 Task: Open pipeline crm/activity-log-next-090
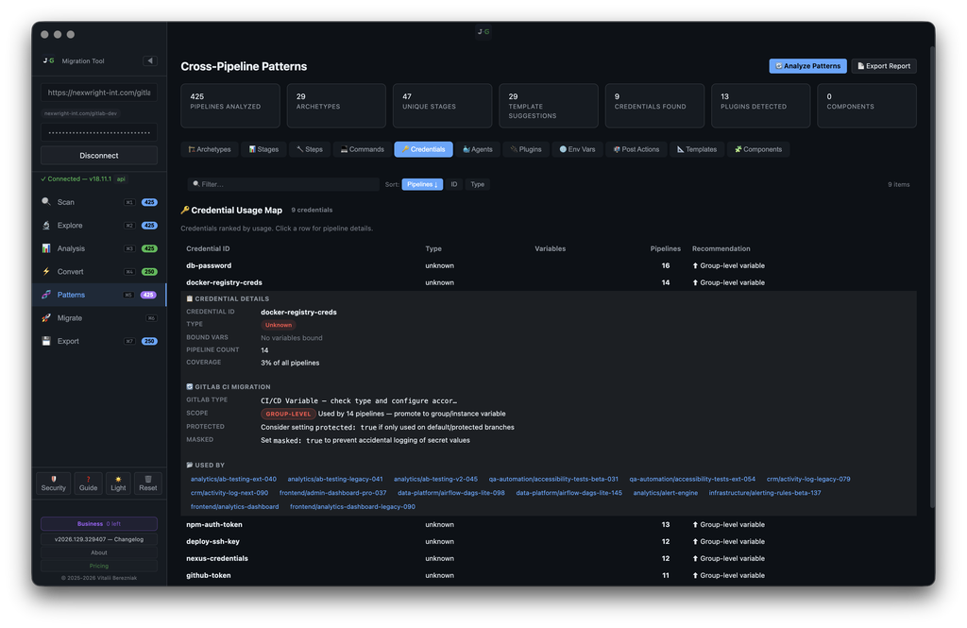click(x=229, y=493)
